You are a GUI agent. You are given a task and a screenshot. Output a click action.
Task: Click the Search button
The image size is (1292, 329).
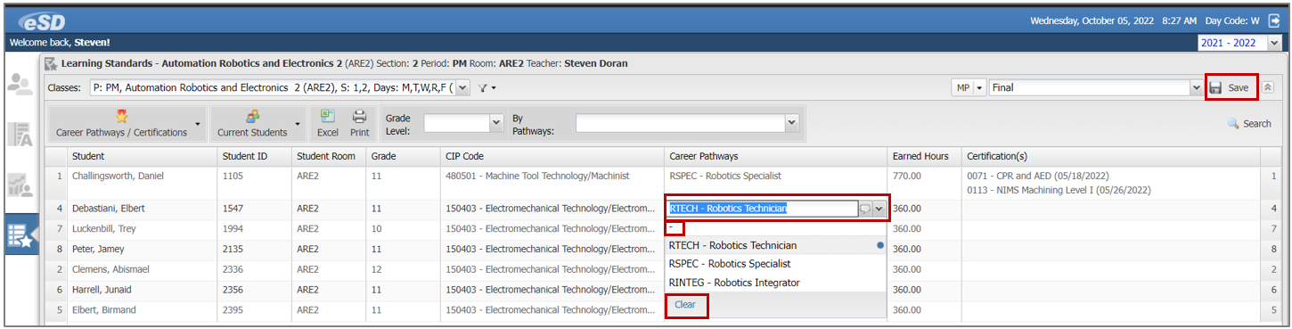[x=1249, y=124]
